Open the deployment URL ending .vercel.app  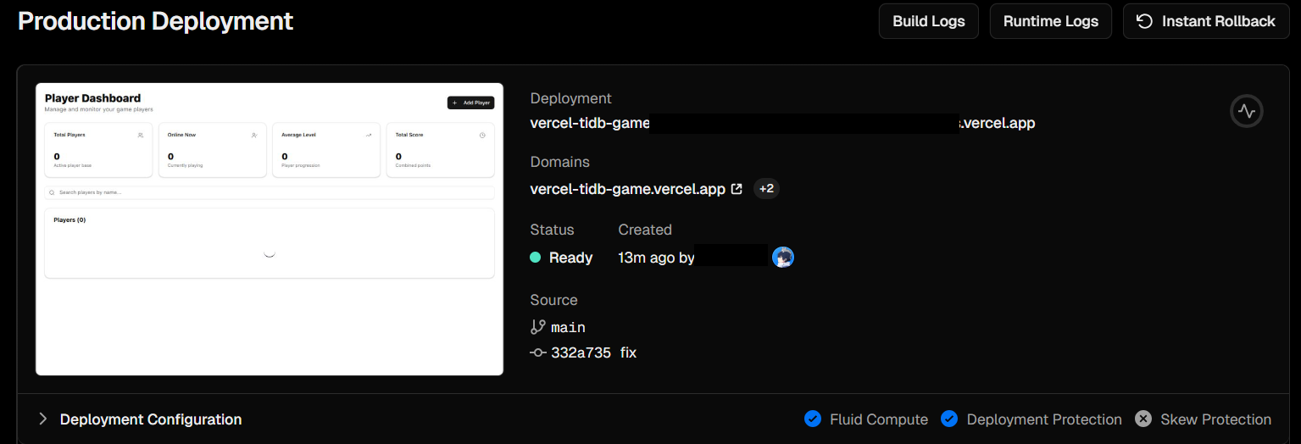point(782,123)
